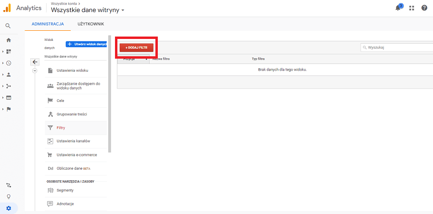
Task: Click the Wyszukaj search field
Action: tap(397, 48)
